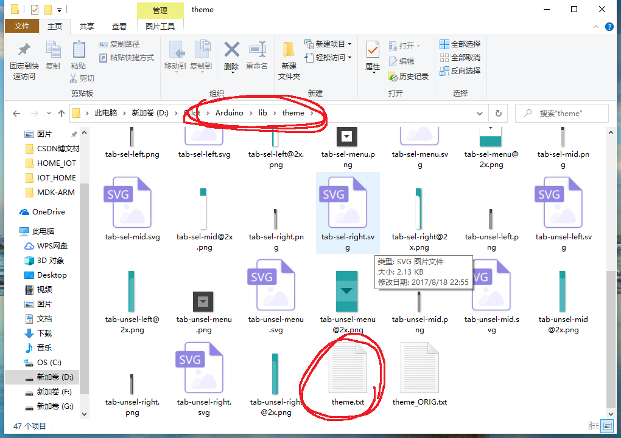Navigate back with the back arrow

tap(16, 113)
